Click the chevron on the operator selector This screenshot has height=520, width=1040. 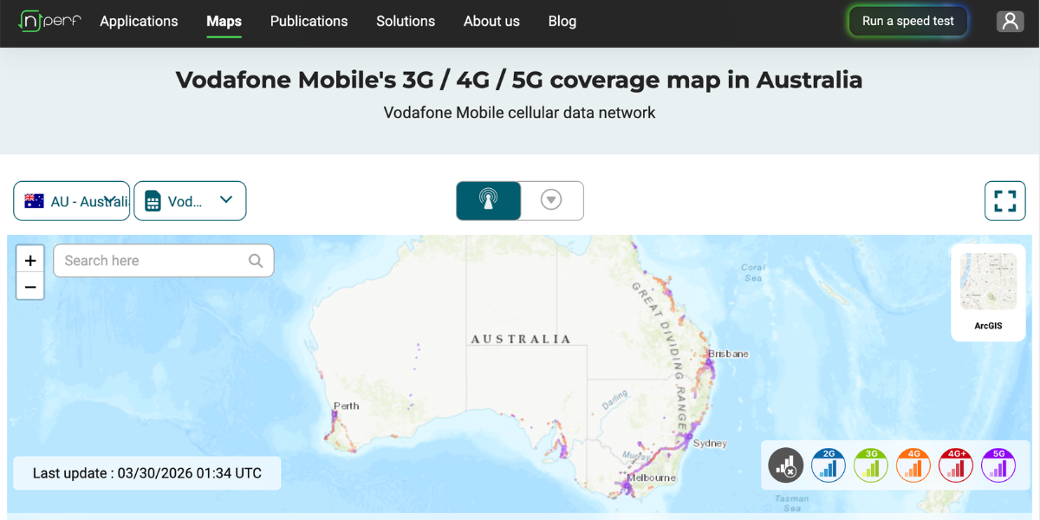point(226,200)
